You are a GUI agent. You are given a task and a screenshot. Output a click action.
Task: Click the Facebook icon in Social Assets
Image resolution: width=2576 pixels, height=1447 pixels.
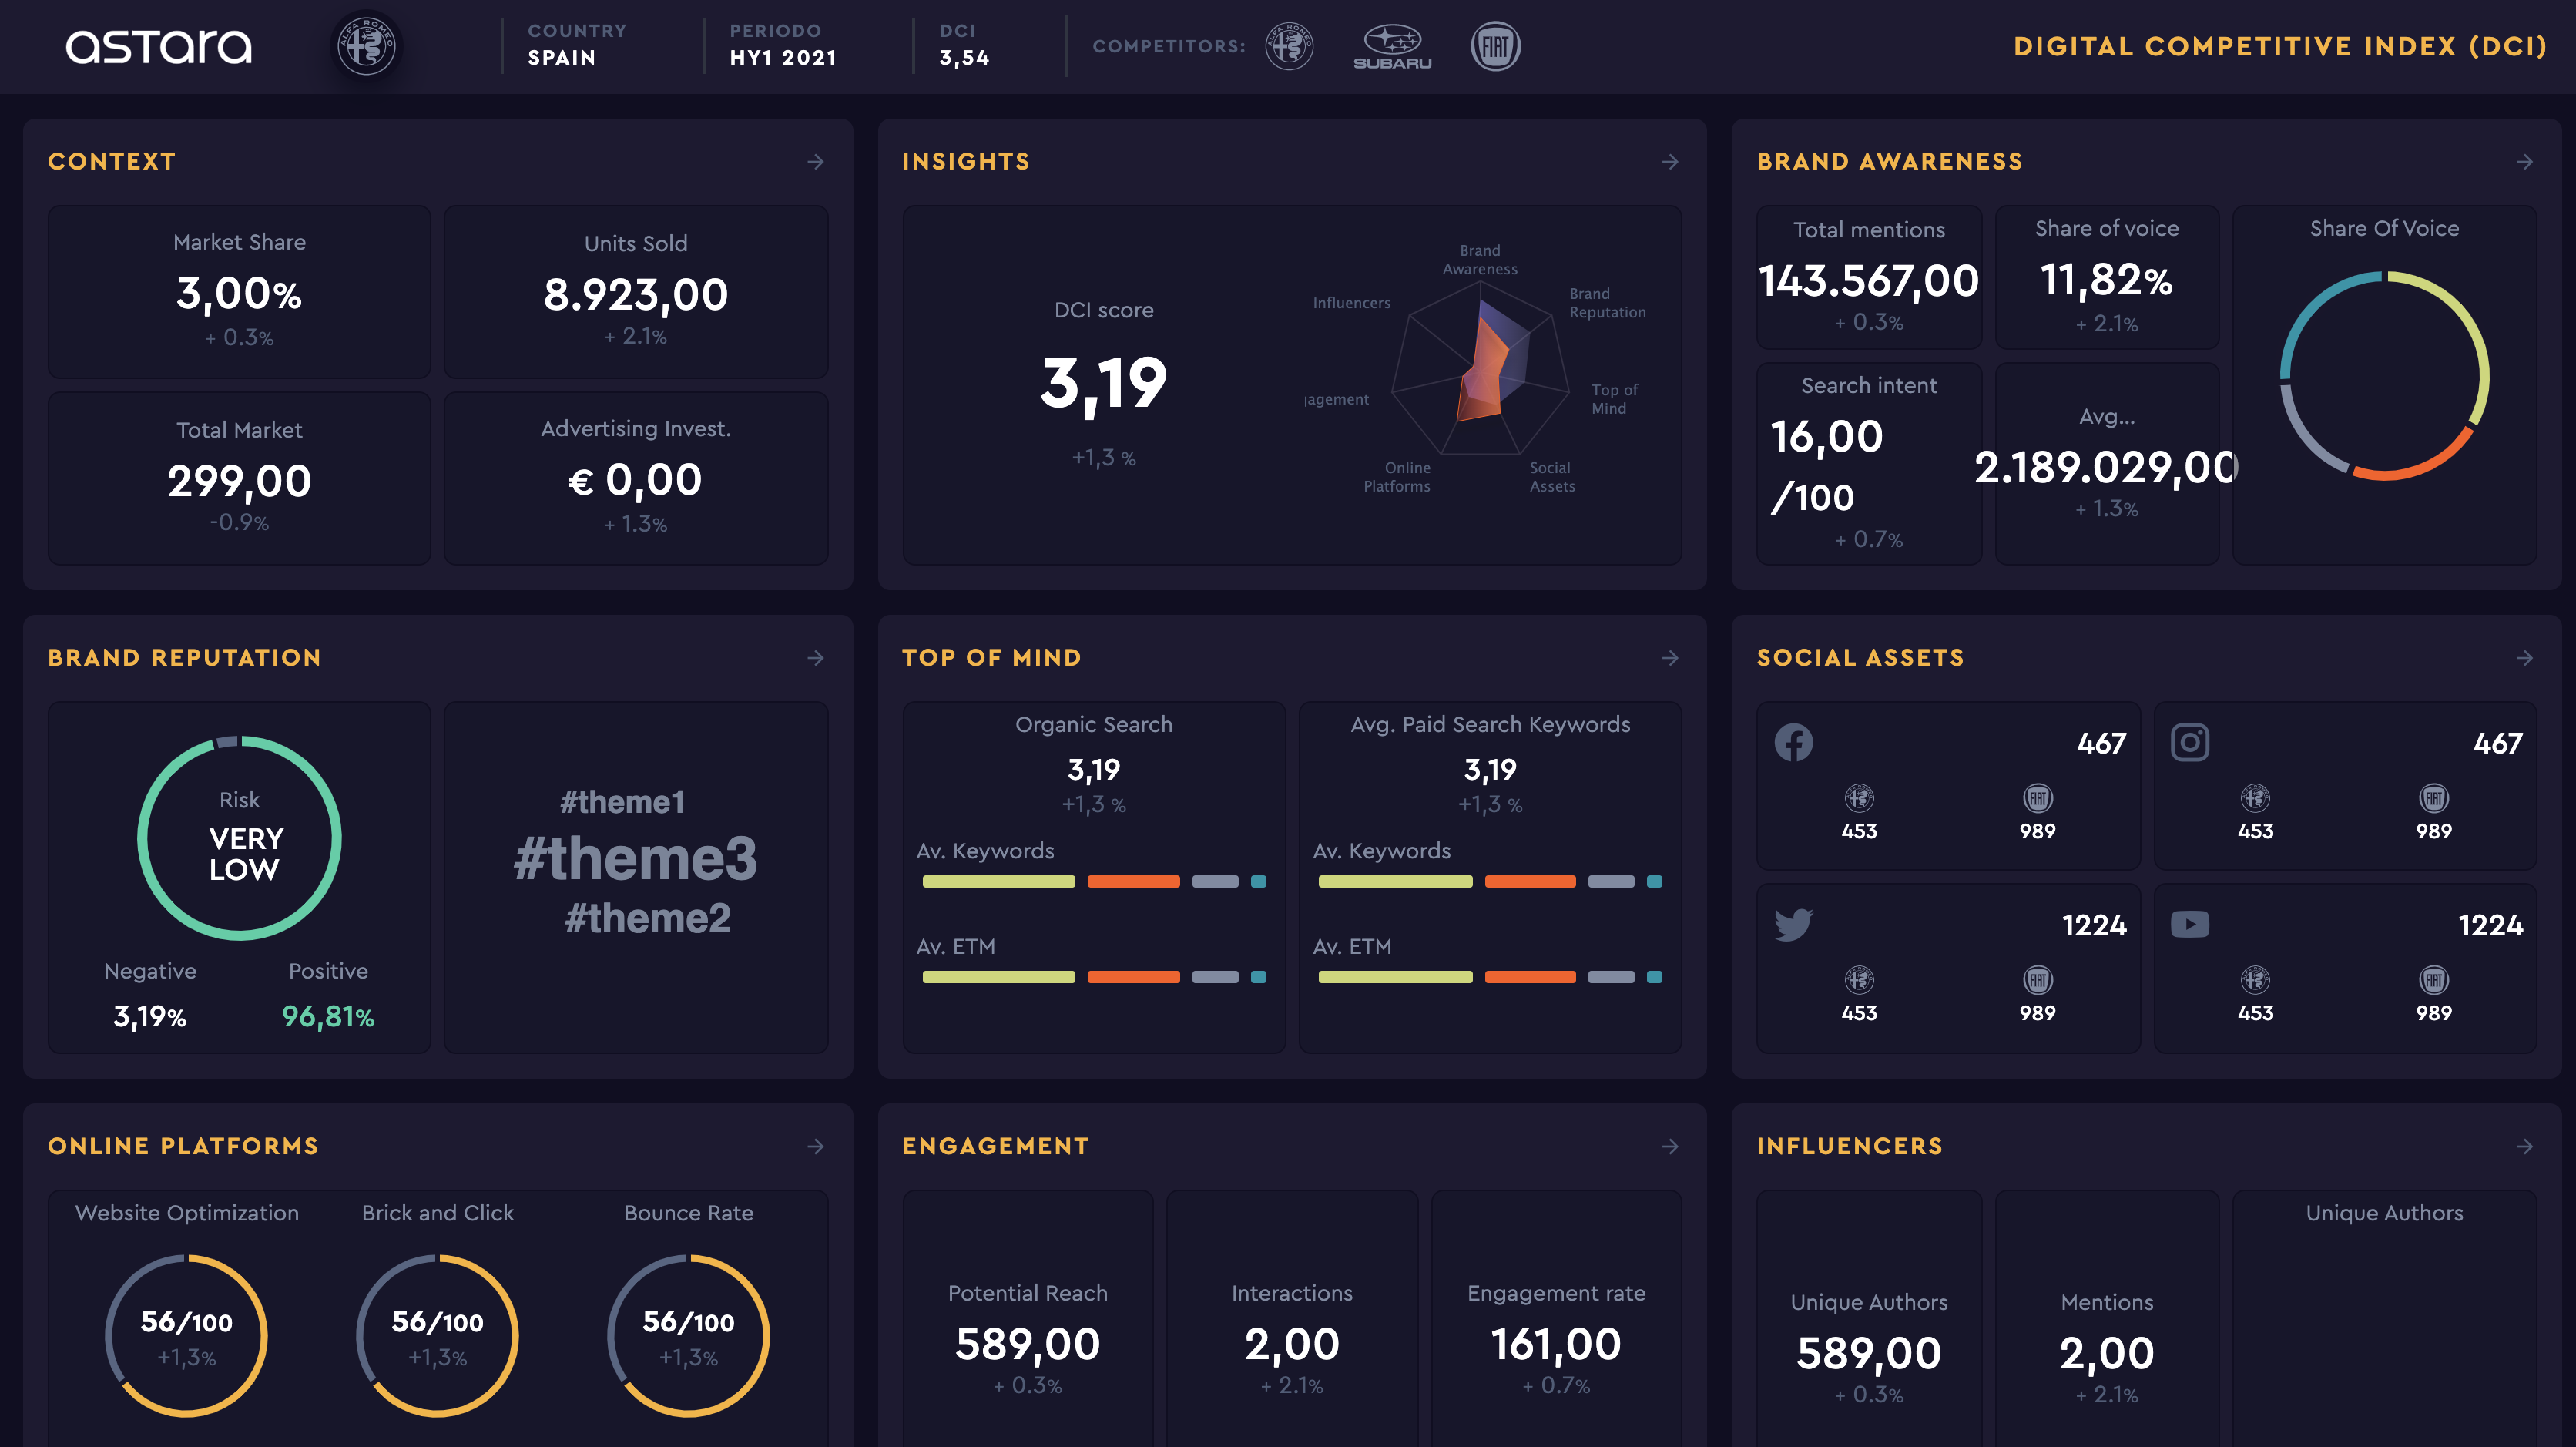click(x=1793, y=743)
